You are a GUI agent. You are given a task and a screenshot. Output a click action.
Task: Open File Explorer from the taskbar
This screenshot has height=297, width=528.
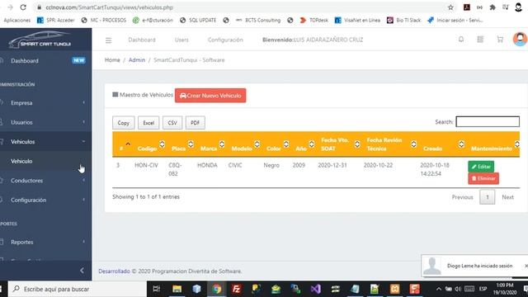tap(177, 289)
